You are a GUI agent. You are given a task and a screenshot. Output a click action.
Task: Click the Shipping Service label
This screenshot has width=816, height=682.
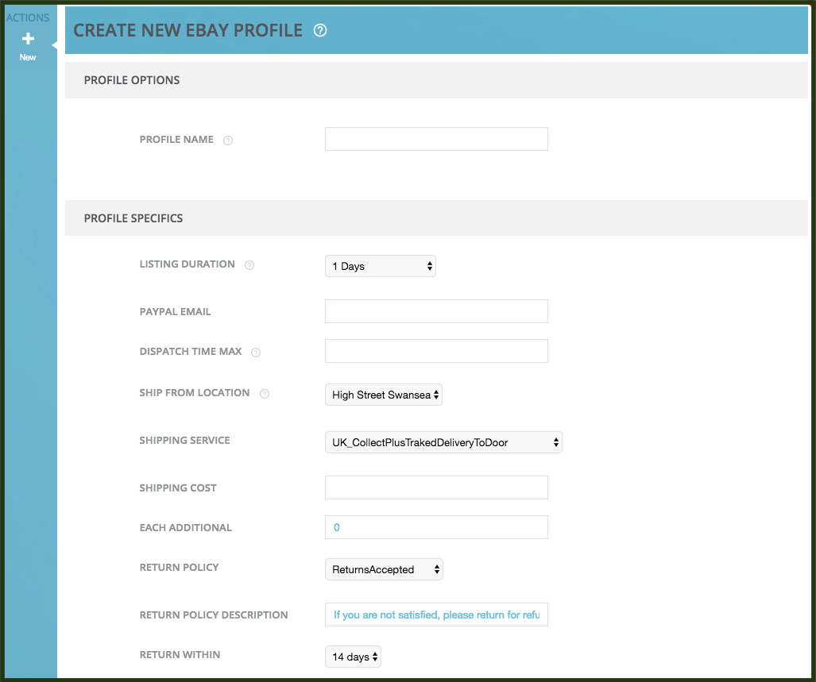coord(185,441)
